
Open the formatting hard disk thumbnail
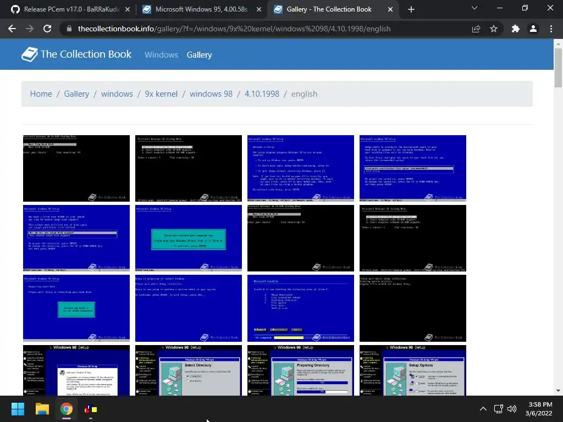tap(76, 308)
